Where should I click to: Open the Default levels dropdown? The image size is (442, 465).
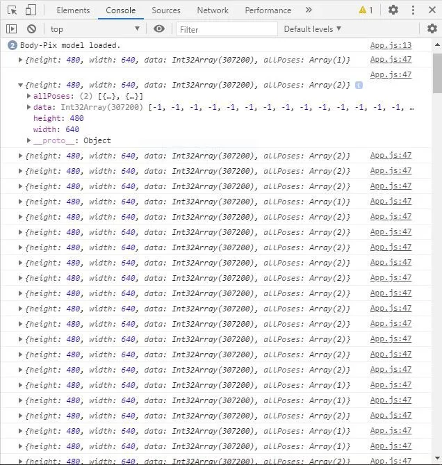pos(313,29)
